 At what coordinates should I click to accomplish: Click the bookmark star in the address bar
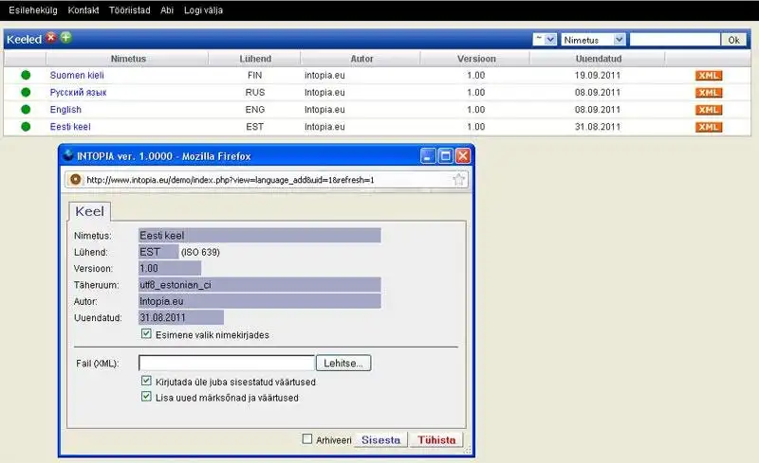click(x=458, y=180)
